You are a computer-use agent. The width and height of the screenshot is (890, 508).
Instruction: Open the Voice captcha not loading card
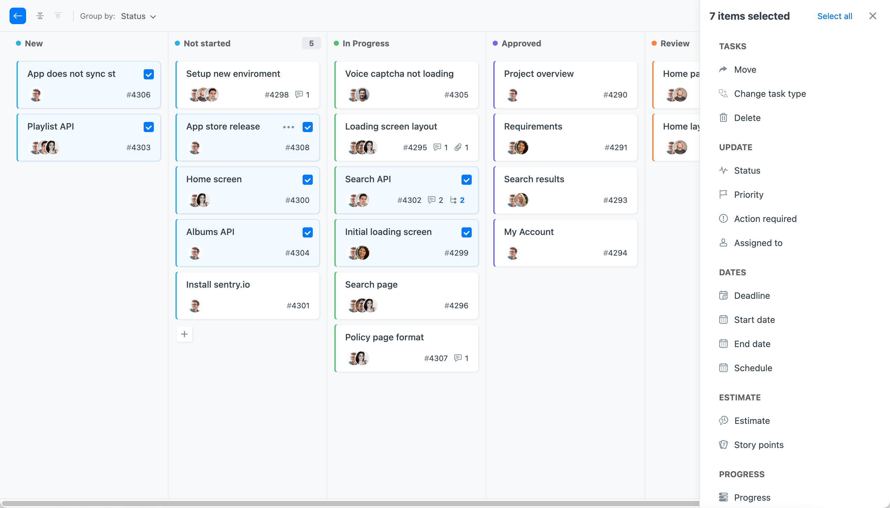click(407, 85)
